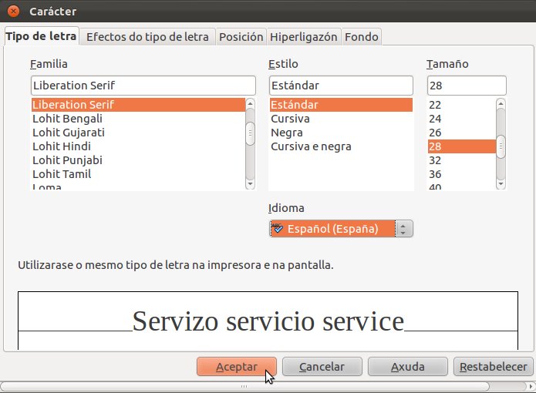Click the font preview text area
This screenshot has height=393, width=536.
coord(268,321)
